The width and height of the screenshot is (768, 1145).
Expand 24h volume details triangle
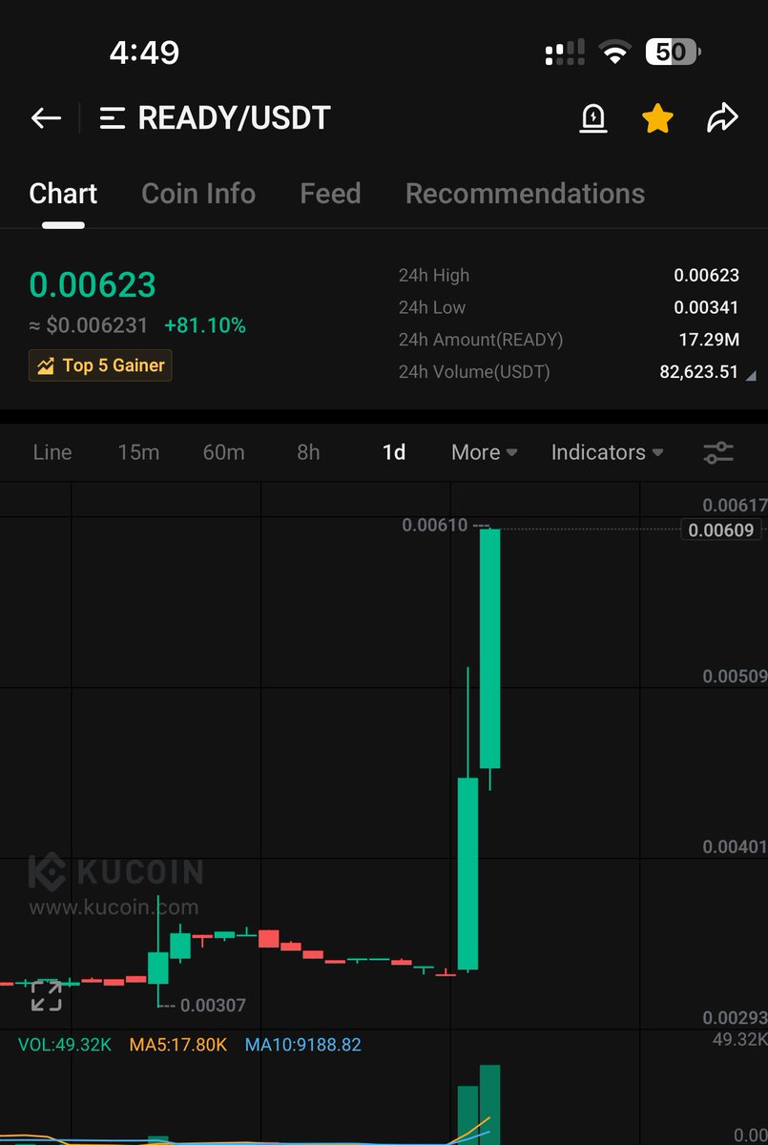coord(751,376)
